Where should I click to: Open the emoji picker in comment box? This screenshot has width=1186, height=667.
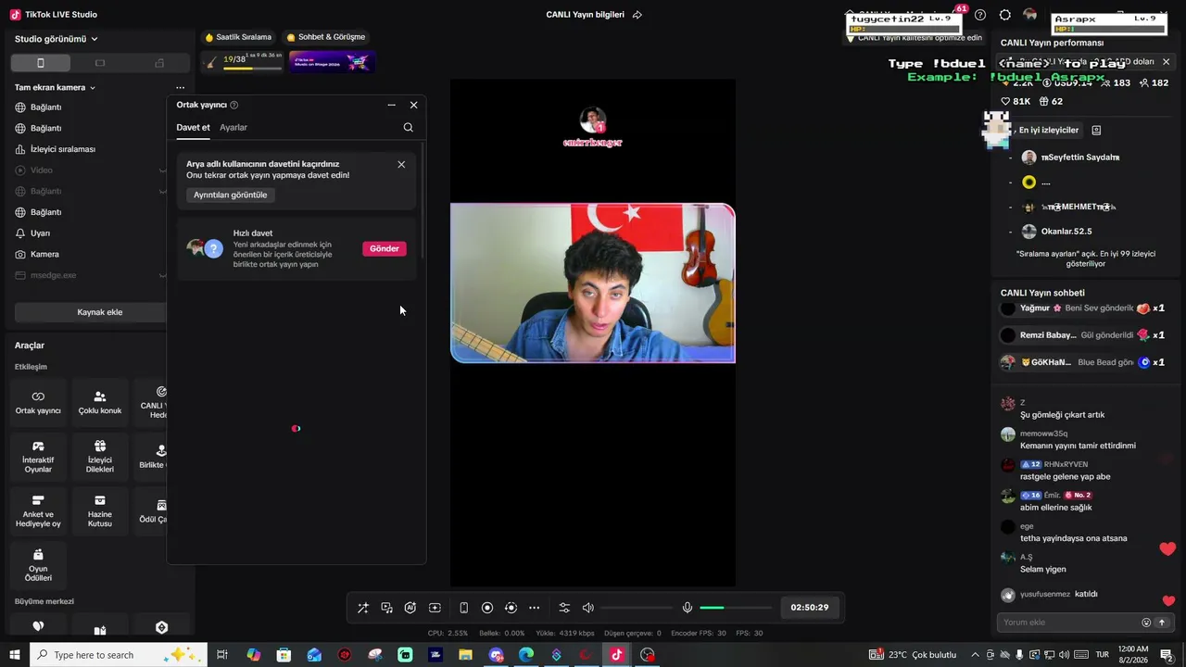pos(1146,623)
